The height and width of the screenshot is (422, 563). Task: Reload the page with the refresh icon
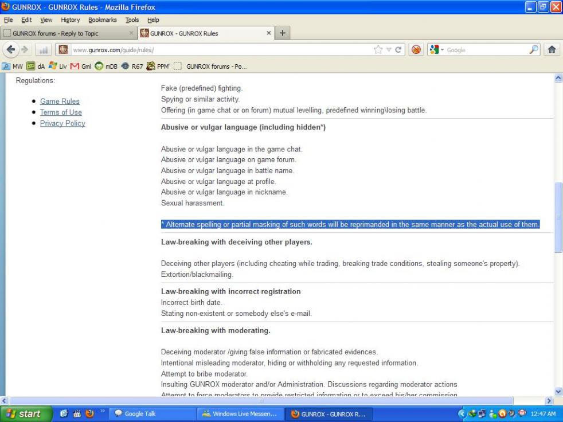pos(398,50)
